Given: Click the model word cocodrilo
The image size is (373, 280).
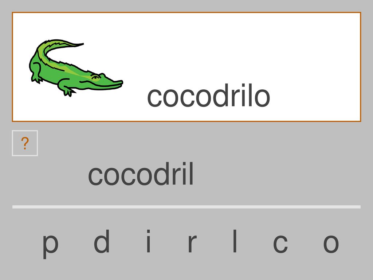Looking at the screenshot, I should (209, 95).
